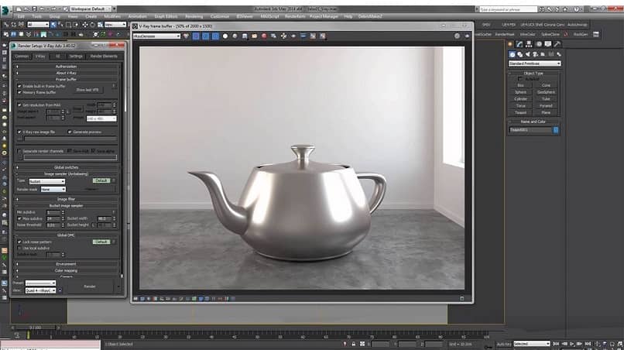Open Render mask dropdown

coord(53,190)
